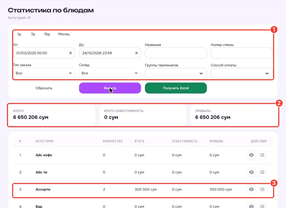The height and width of the screenshot is (208, 286).
Task: Click the Прибыль 6 650 206 сум card
Action: pyautogui.click(x=234, y=115)
